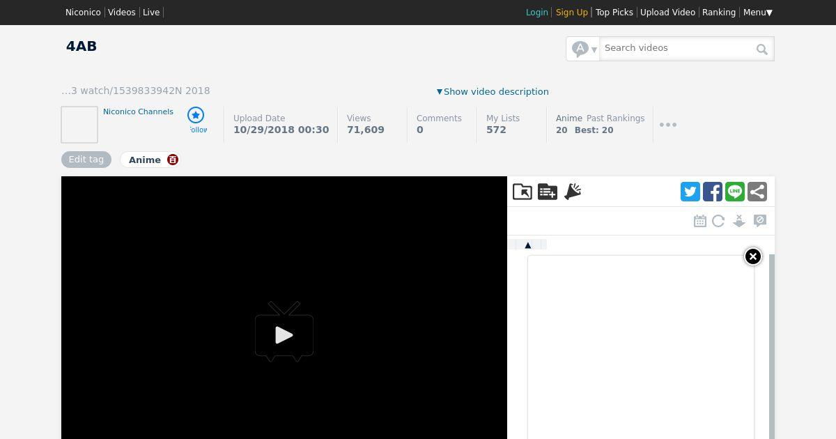Image resolution: width=836 pixels, height=439 pixels.
Task: Share the video on Facebook
Action: [x=713, y=192]
